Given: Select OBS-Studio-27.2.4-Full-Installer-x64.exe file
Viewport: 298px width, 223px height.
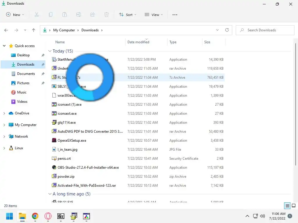Looking at the screenshot, I should point(138,168).
